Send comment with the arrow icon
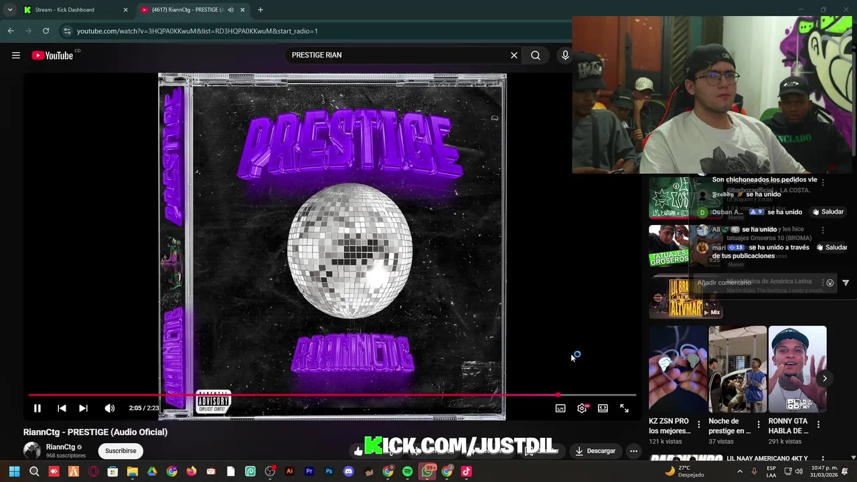This screenshot has width=857, height=482. click(x=846, y=283)
